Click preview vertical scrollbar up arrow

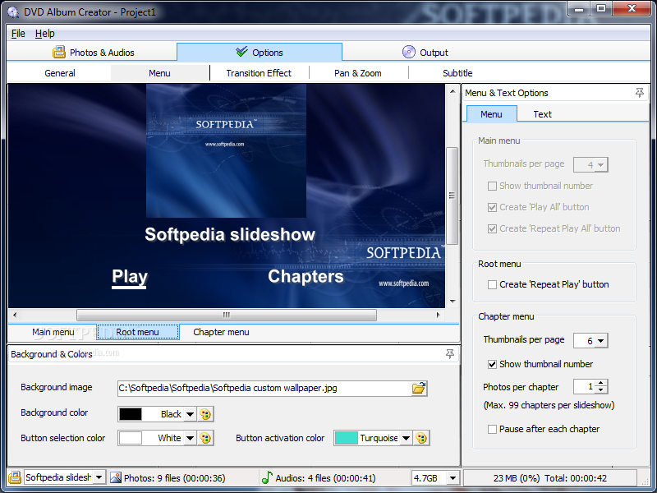[453, 91]
